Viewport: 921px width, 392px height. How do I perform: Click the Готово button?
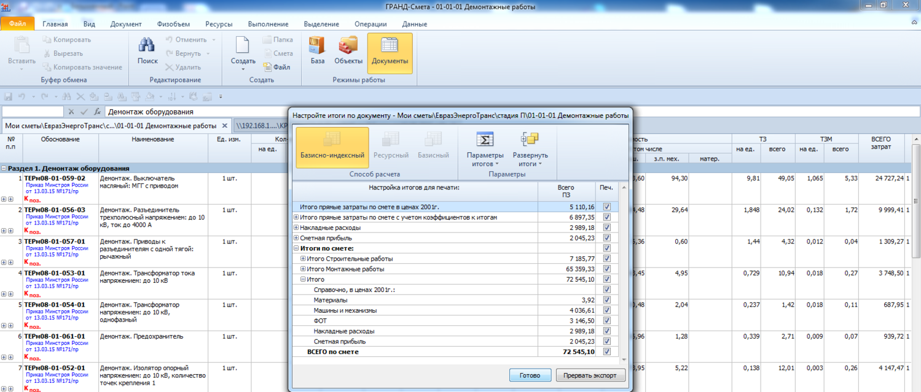click(x=530, y=375)
